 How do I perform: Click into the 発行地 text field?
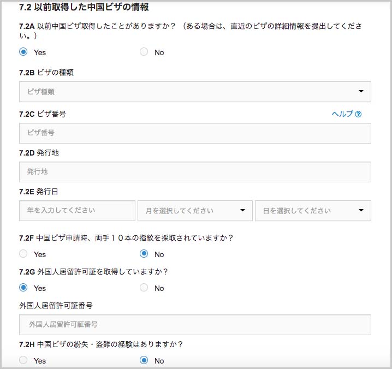tap(195, 172)
